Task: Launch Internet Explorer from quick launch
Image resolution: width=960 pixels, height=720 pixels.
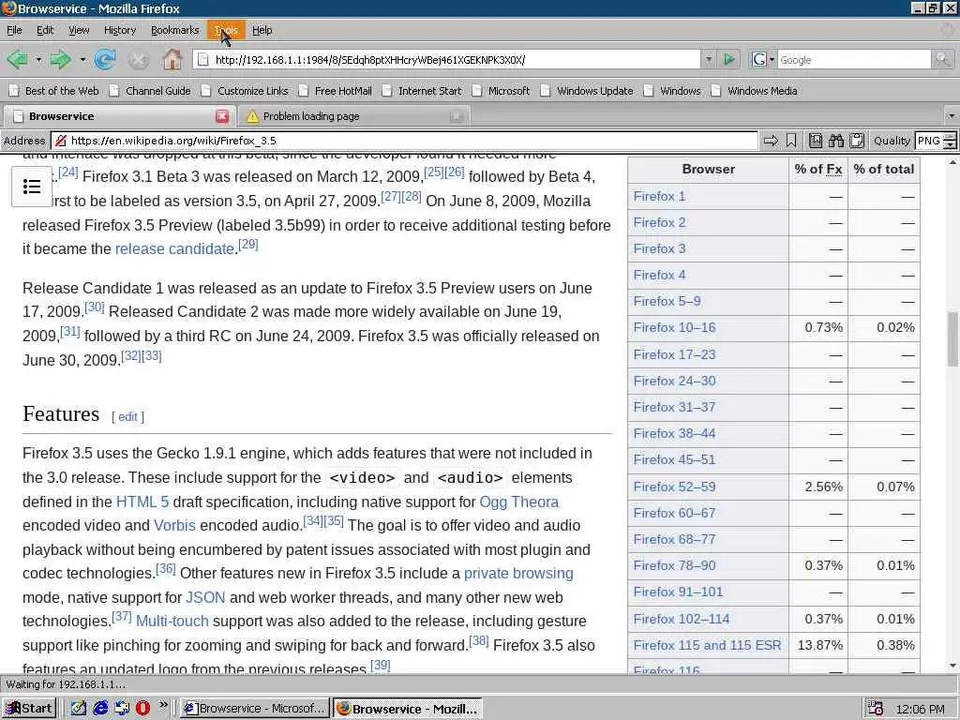Action: [100, 708]
